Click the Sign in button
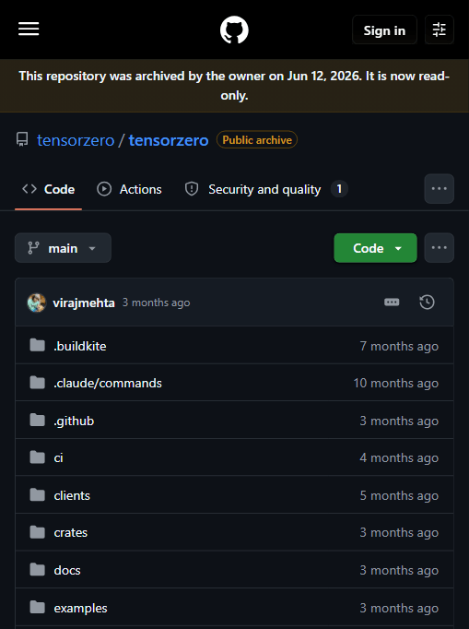The image size is (469, 629). pyautogui.click(x=384, y=30)
